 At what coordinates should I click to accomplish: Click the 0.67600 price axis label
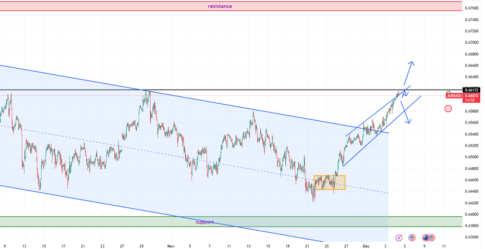[472, 8]
